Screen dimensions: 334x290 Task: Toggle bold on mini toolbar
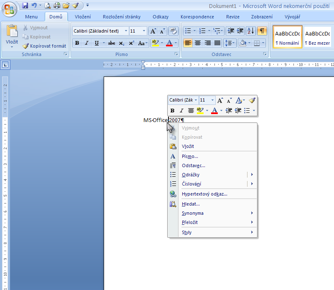click(172, 110)
